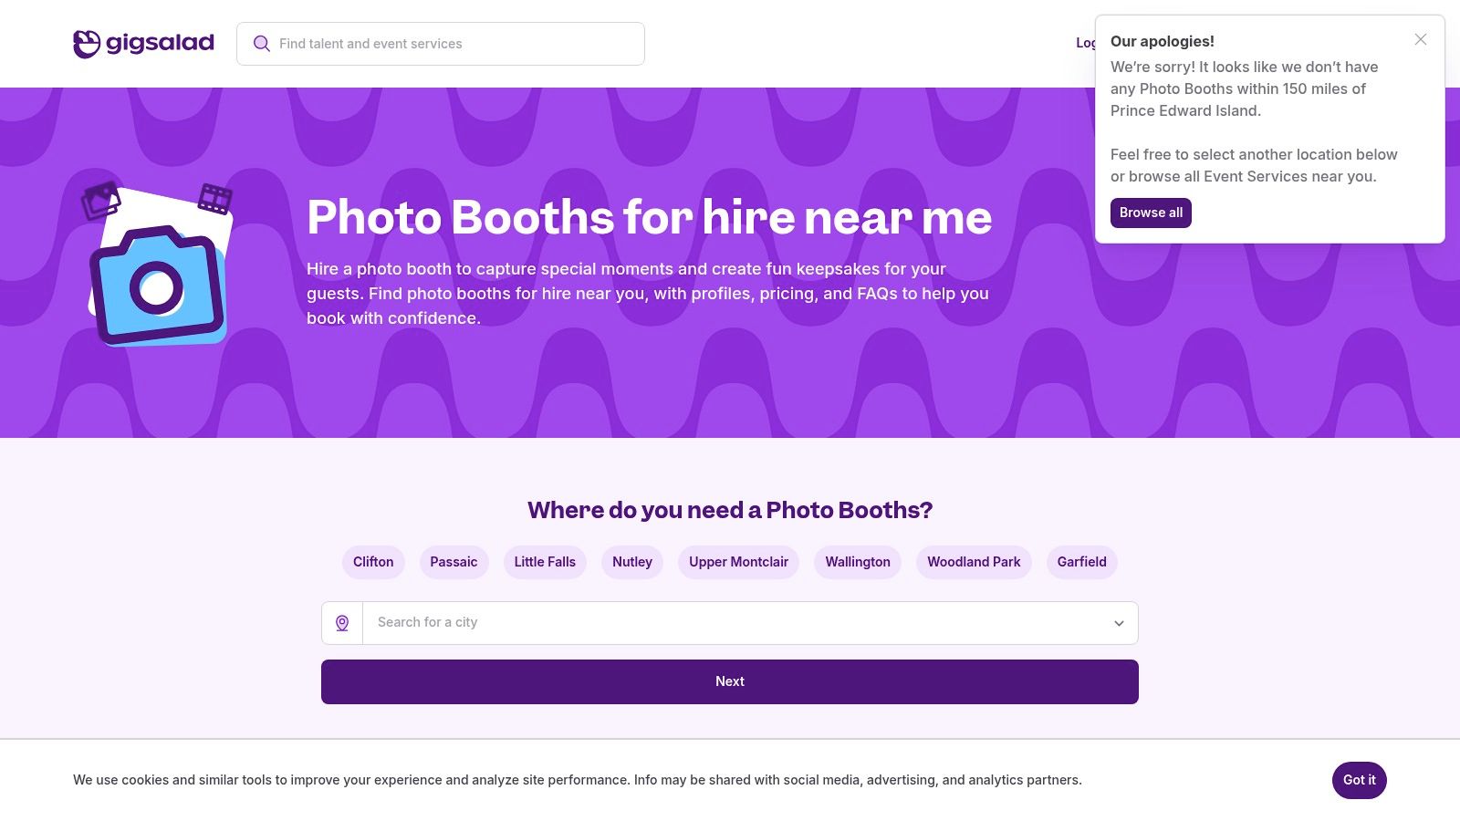Open the partially hidden Log in link

pos(1085,43)
